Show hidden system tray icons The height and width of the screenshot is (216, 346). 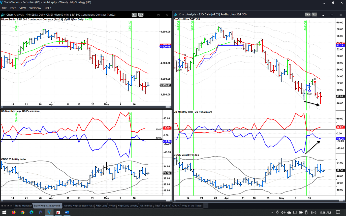coord(272,212)
